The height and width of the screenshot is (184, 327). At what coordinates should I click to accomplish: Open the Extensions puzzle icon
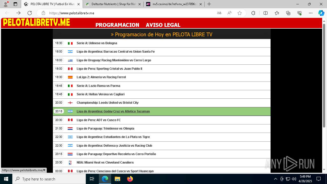coord(253,13)
